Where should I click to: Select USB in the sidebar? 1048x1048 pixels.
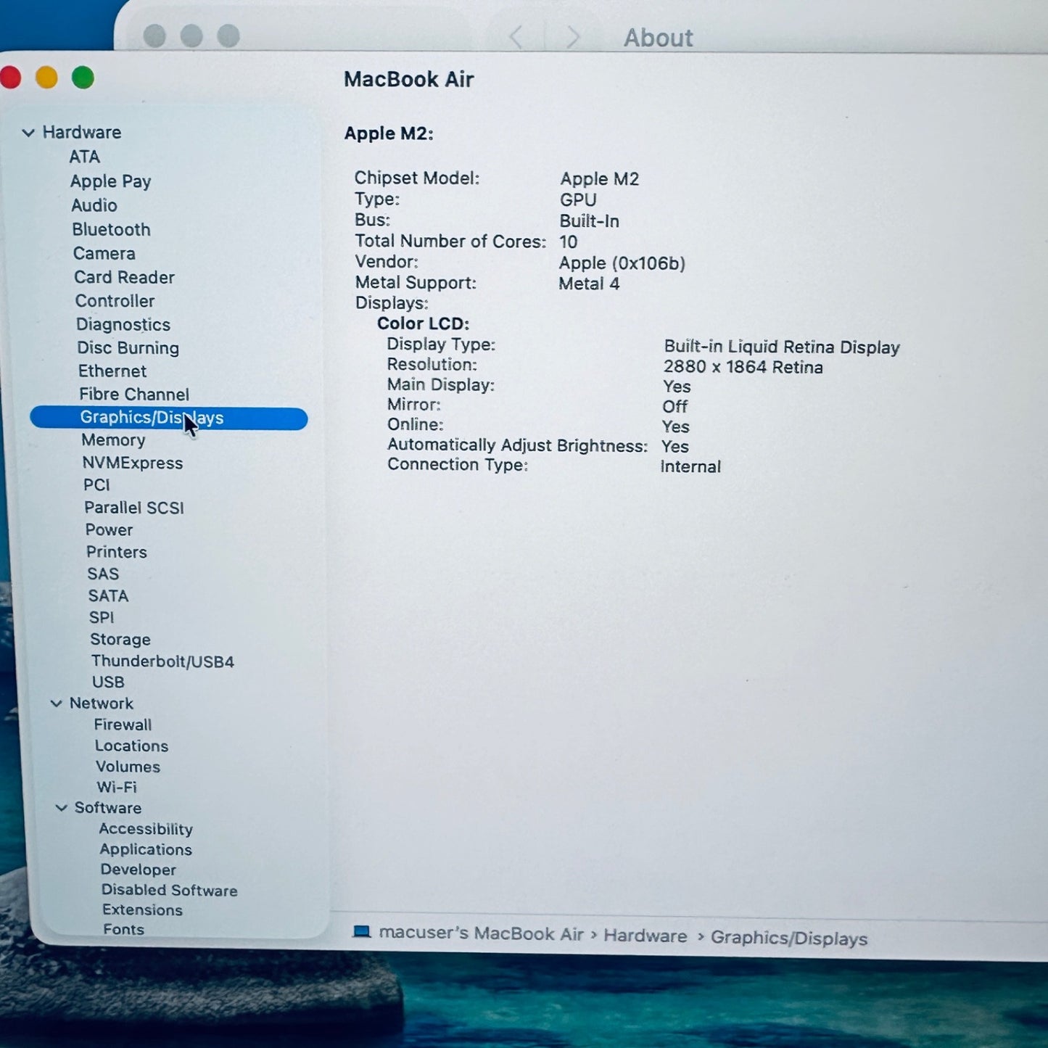coord(108,682)
